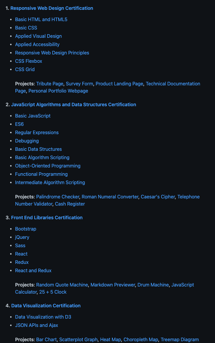
Task: Open the Choropleth Map project link
Action: pyautogui.click(x=141, y=339)
